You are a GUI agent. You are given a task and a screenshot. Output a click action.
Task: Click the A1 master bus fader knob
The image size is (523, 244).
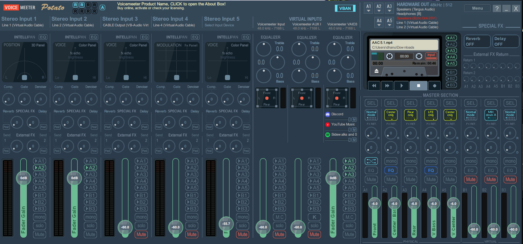(x=375, y=204)
